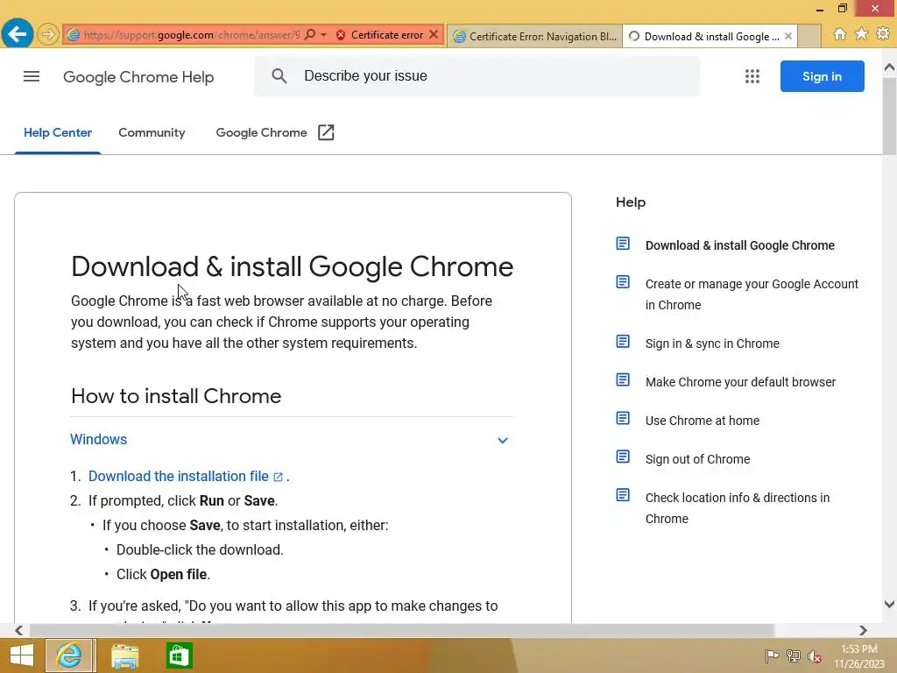Click the Sign in button
The image size is (897, 673).
coord(822,76)
